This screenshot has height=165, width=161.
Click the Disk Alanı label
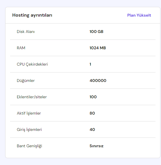click(x=26, y=32)
